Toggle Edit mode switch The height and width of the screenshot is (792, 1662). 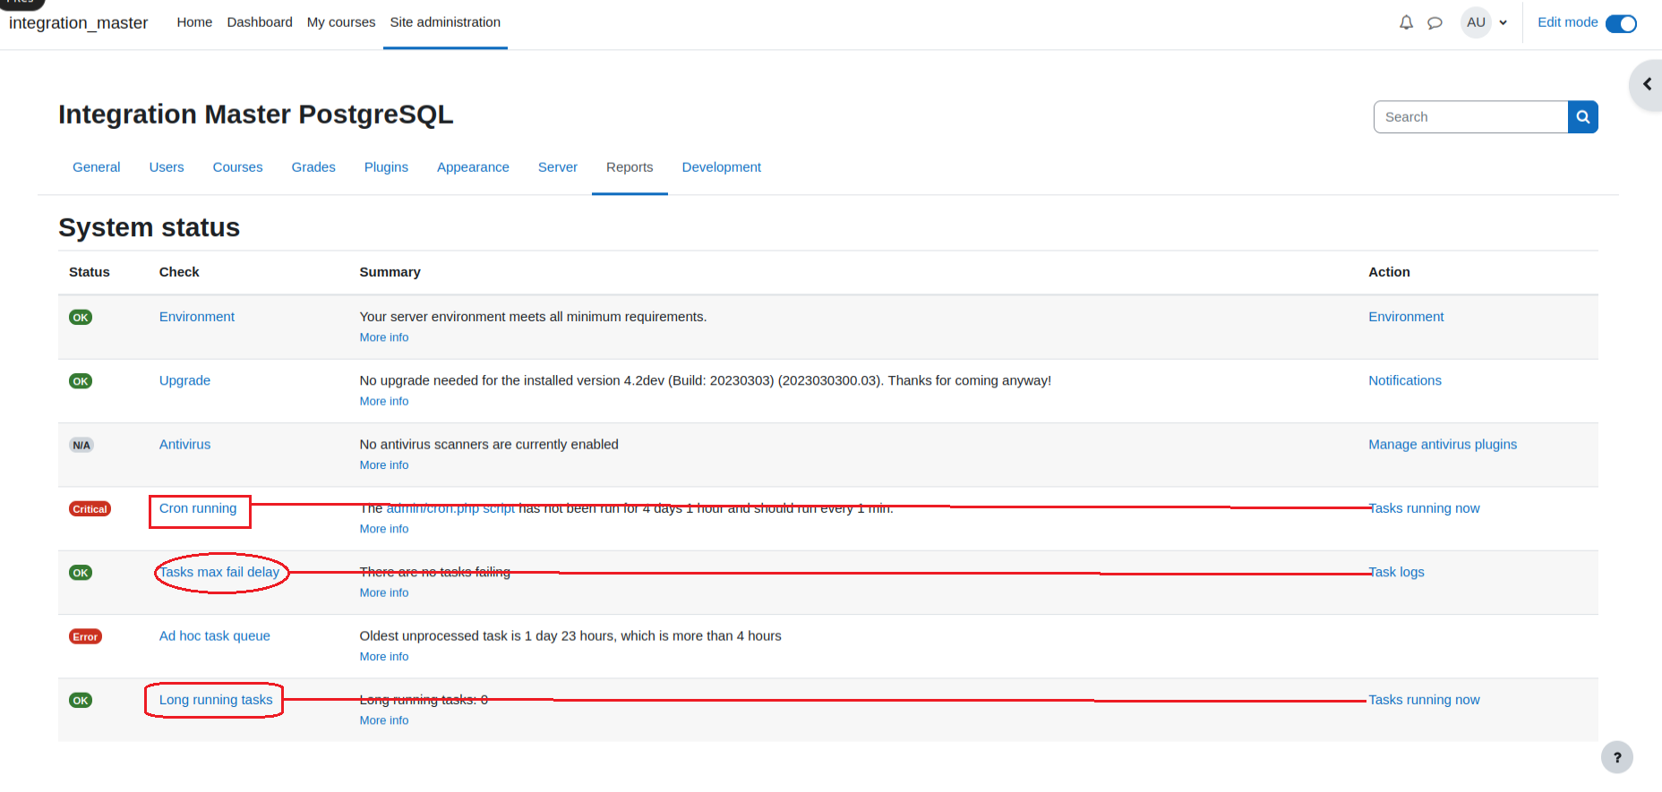point(1621,23)
